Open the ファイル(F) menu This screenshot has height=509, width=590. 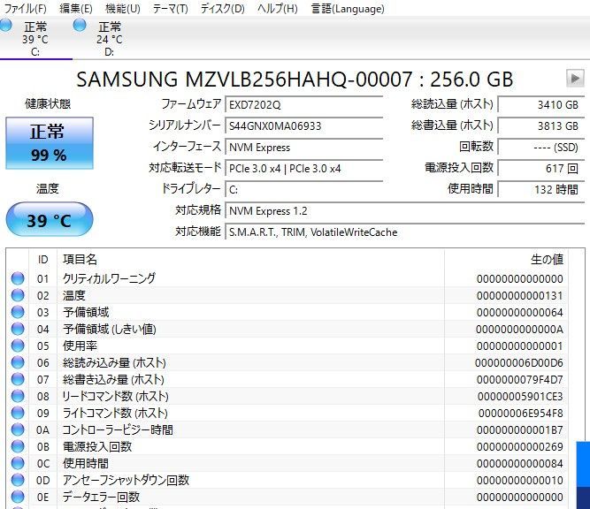click(26, 8)
